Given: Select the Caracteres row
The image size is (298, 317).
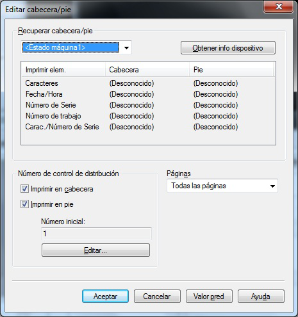Looking at the screenshot, I should 148,83.
